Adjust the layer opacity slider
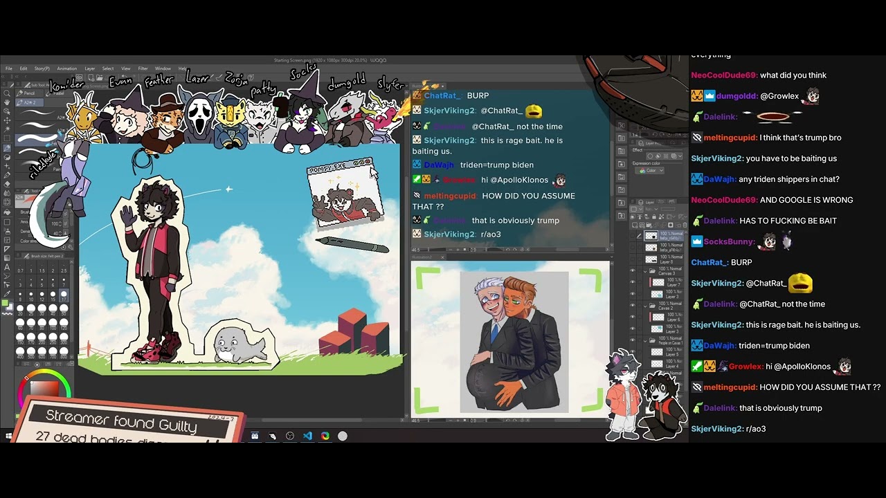The image size is (886, 498). [667, 209]
